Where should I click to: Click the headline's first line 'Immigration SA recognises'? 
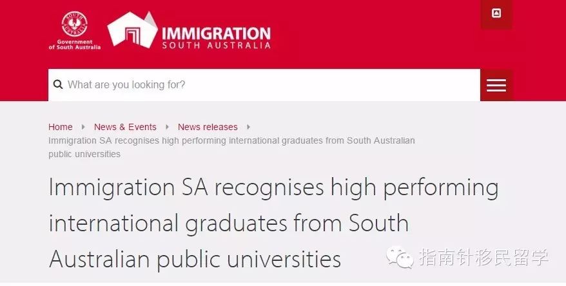point(186,187)
